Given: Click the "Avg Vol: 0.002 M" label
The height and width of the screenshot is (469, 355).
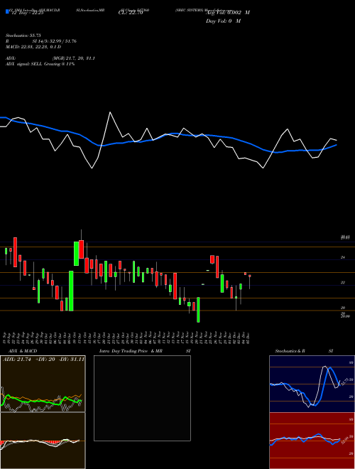Looking at the screenshot, I should coord(228,13).
